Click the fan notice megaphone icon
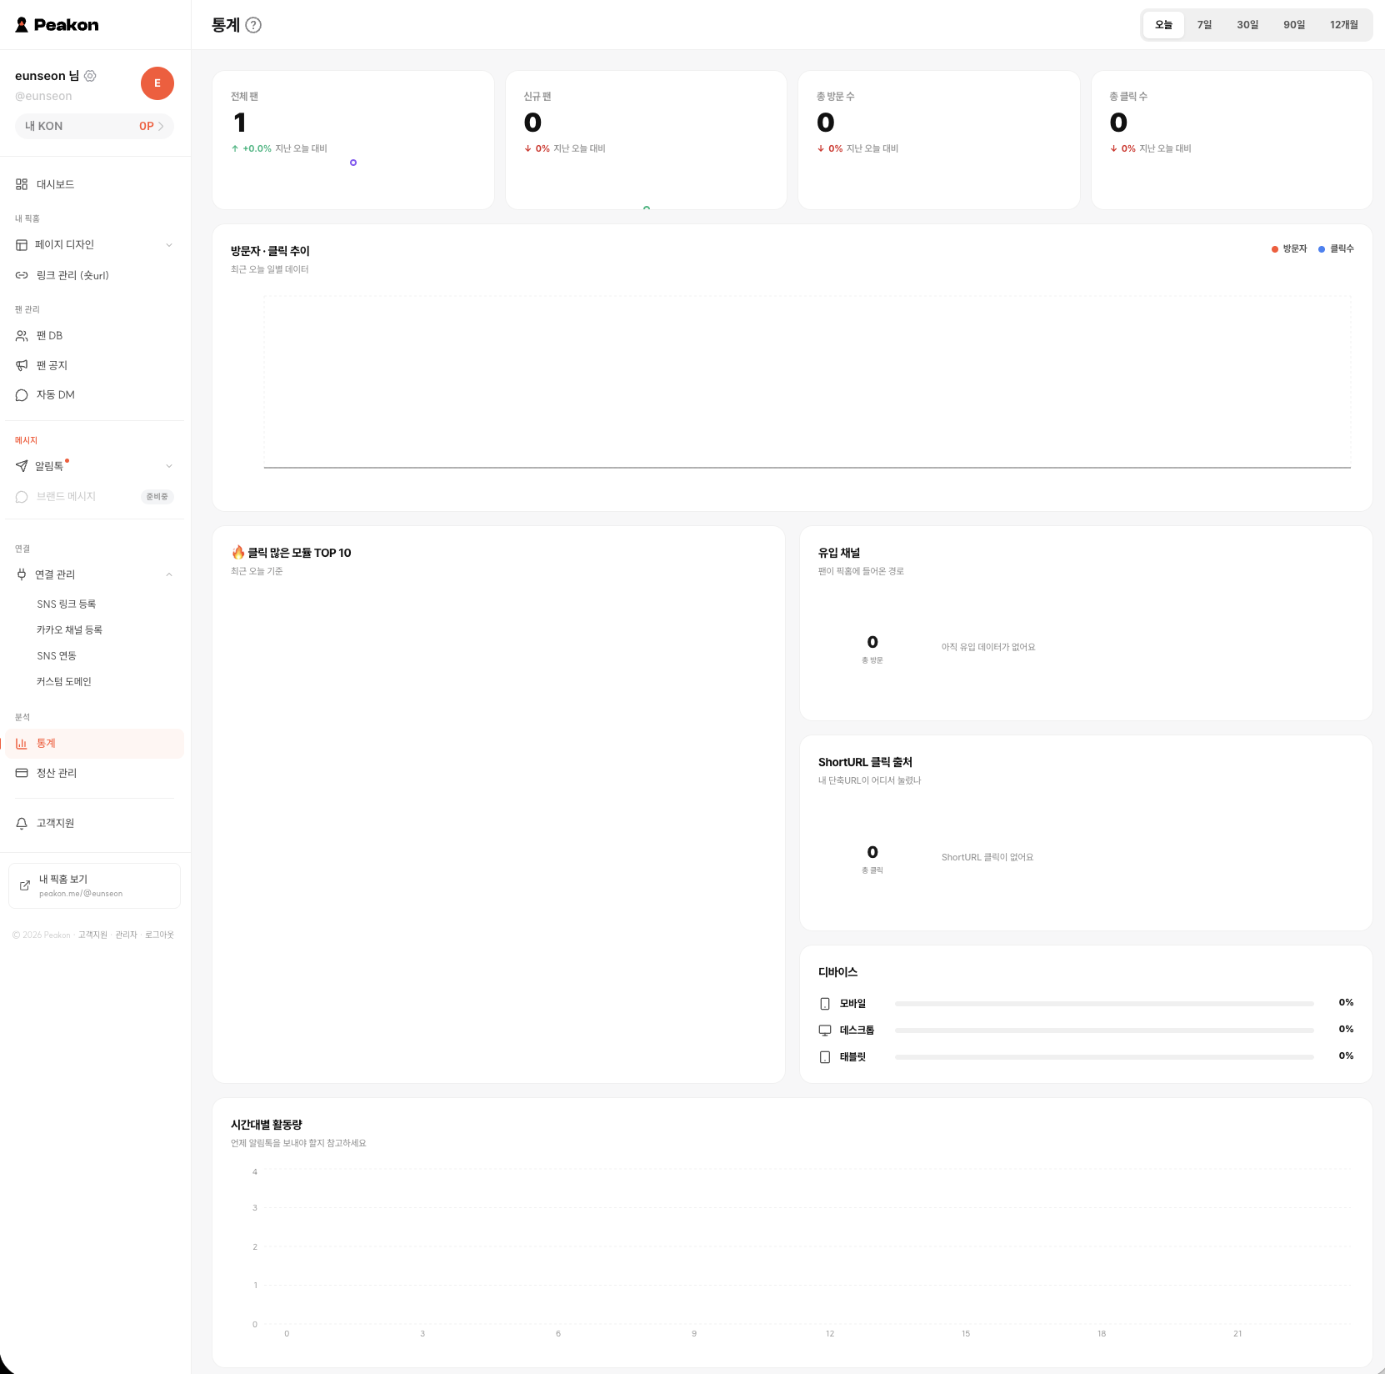Image resolution: width=1385 pixels, height=1374 pixels. (22, 365)
